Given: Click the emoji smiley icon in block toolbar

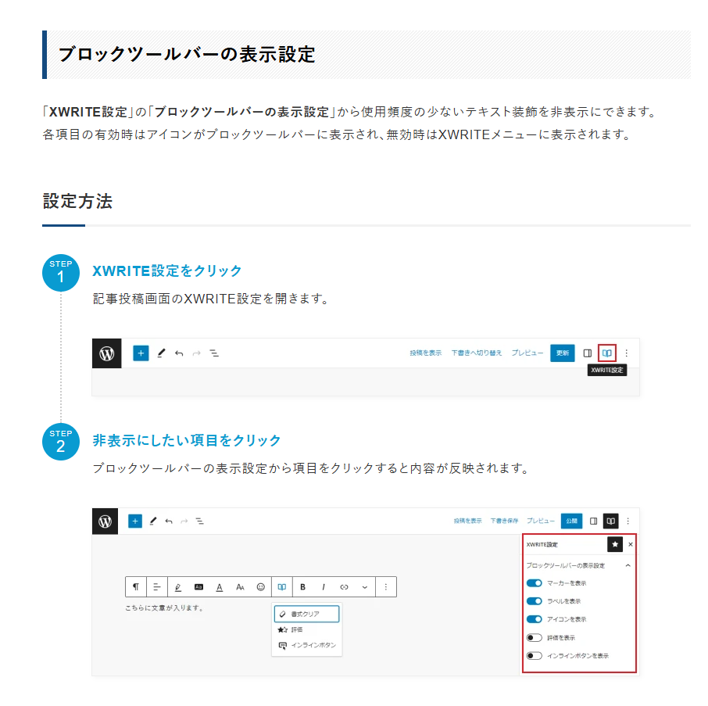Looking at the screenshot, I should [x=261, y=586].
